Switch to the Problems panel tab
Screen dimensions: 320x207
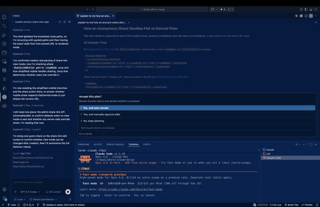coord(83,144)
